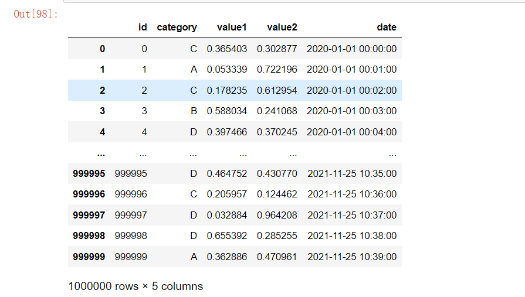
Task: Click row index 3
Action: [103, 111]
